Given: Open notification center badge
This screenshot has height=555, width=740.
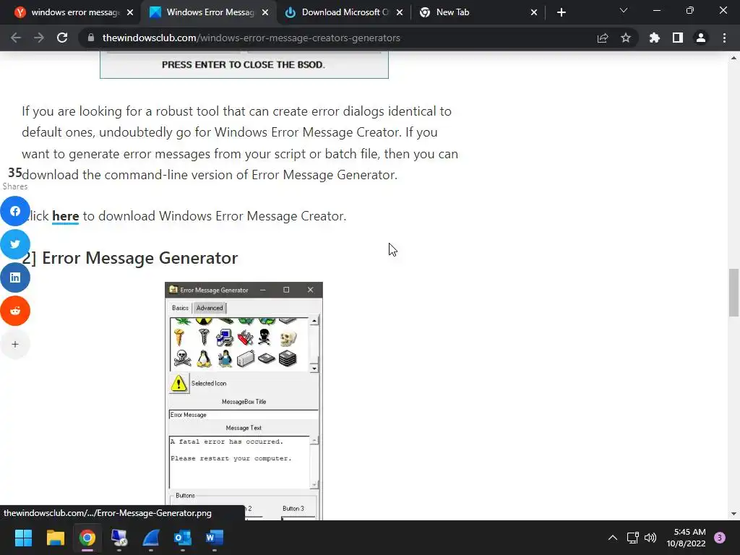Looking at the screenshot, I should point(720,538).
